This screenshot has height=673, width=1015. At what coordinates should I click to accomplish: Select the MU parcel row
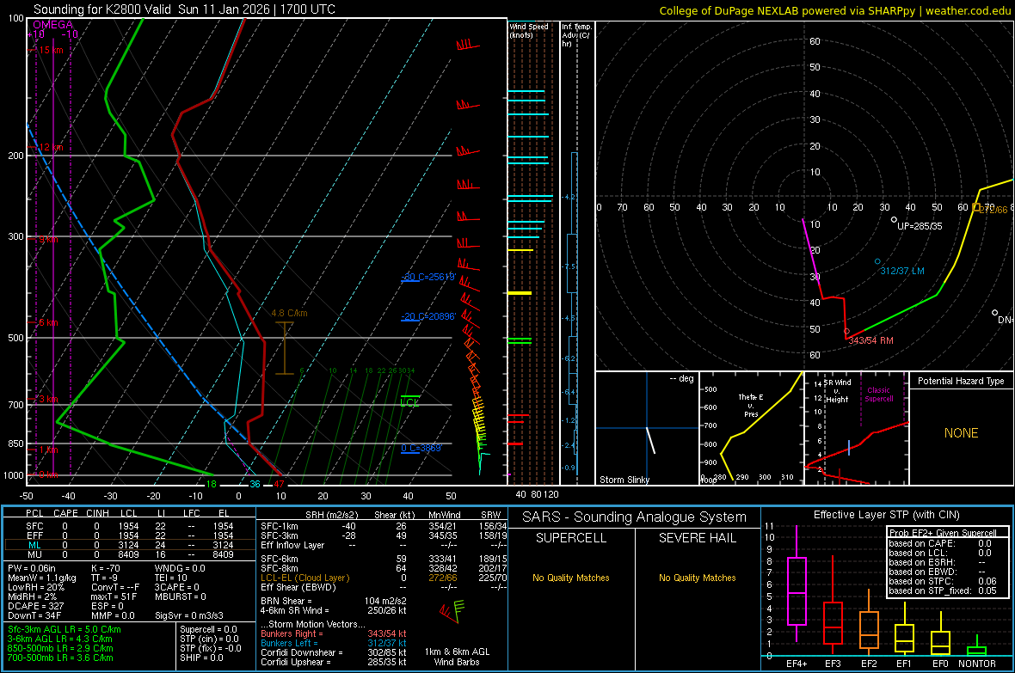(x=130, y=554)
